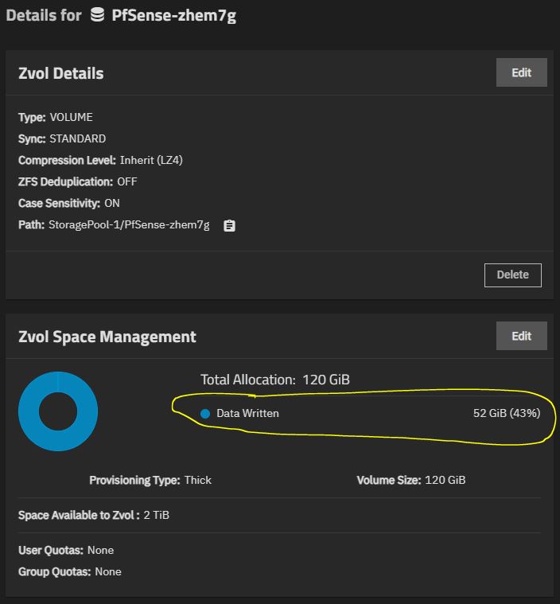This screenshot has width=560, height=604.
Task: Click the blue Data Written legend dot
Action: pos(205,414)
